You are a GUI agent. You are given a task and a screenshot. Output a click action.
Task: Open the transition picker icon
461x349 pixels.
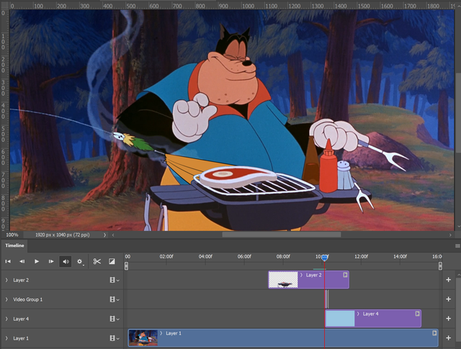tap(112, 261)
